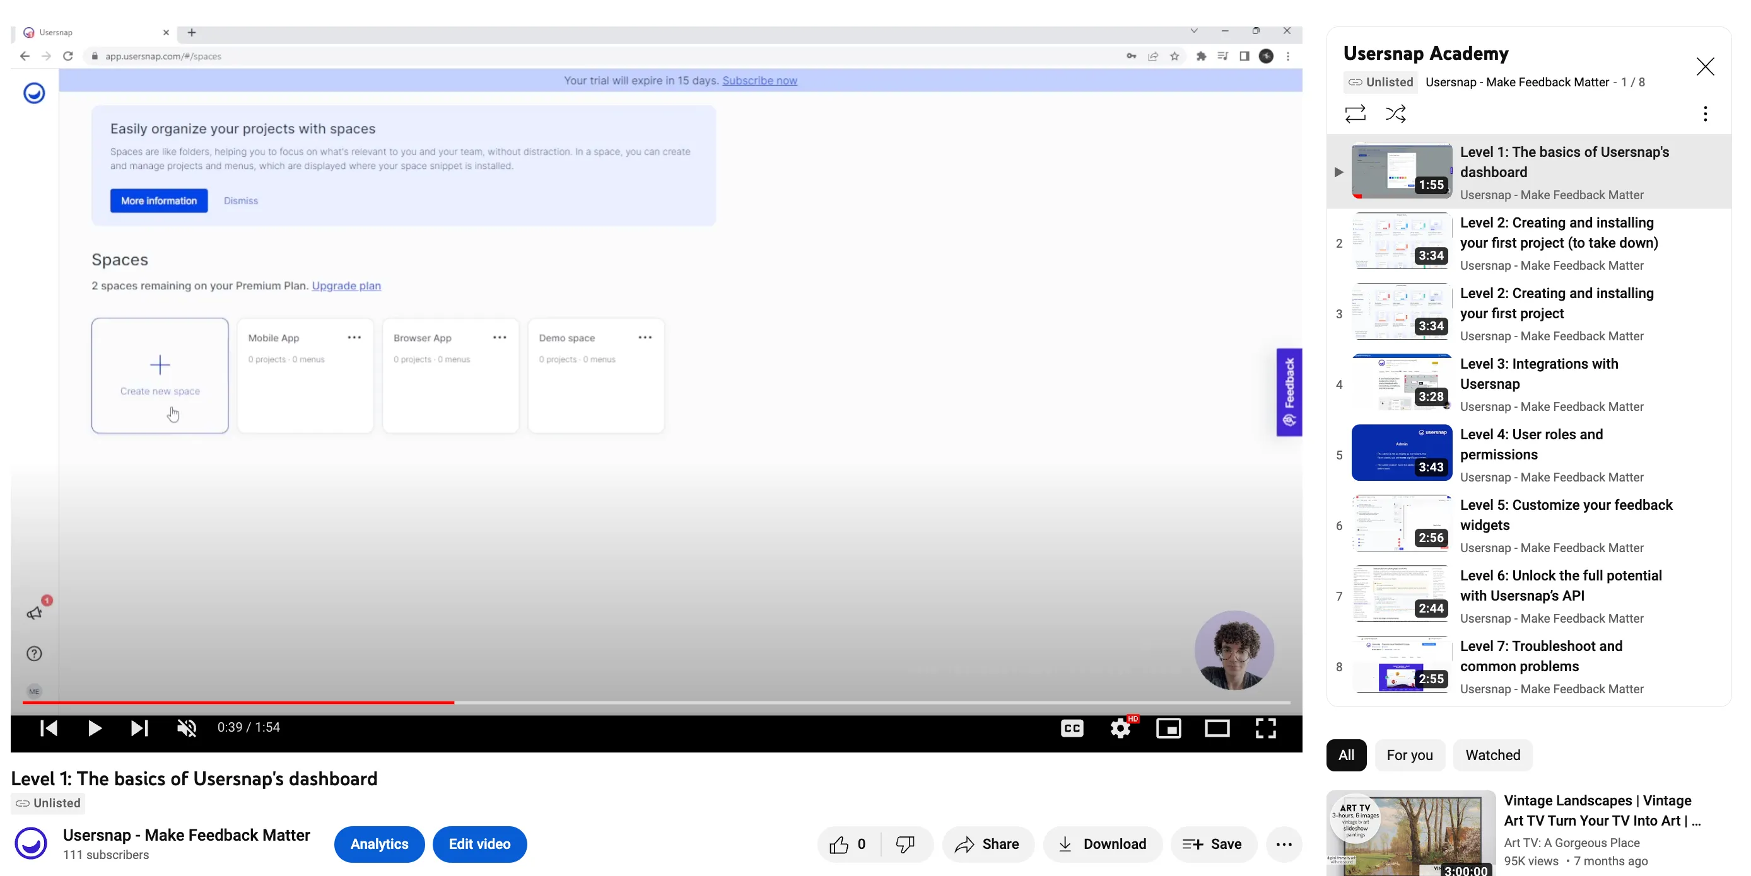Open the playlist panel's three-dot menu
The image size is (1751, 876).
tap(1705, 113)
